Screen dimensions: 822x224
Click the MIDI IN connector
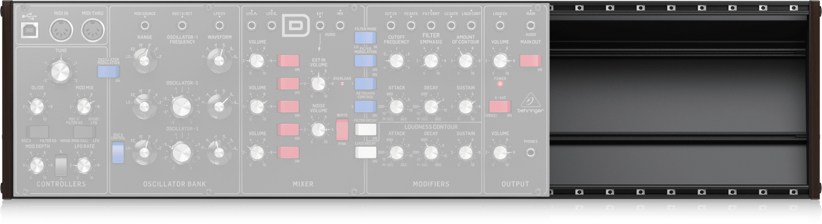click(61, 30)
